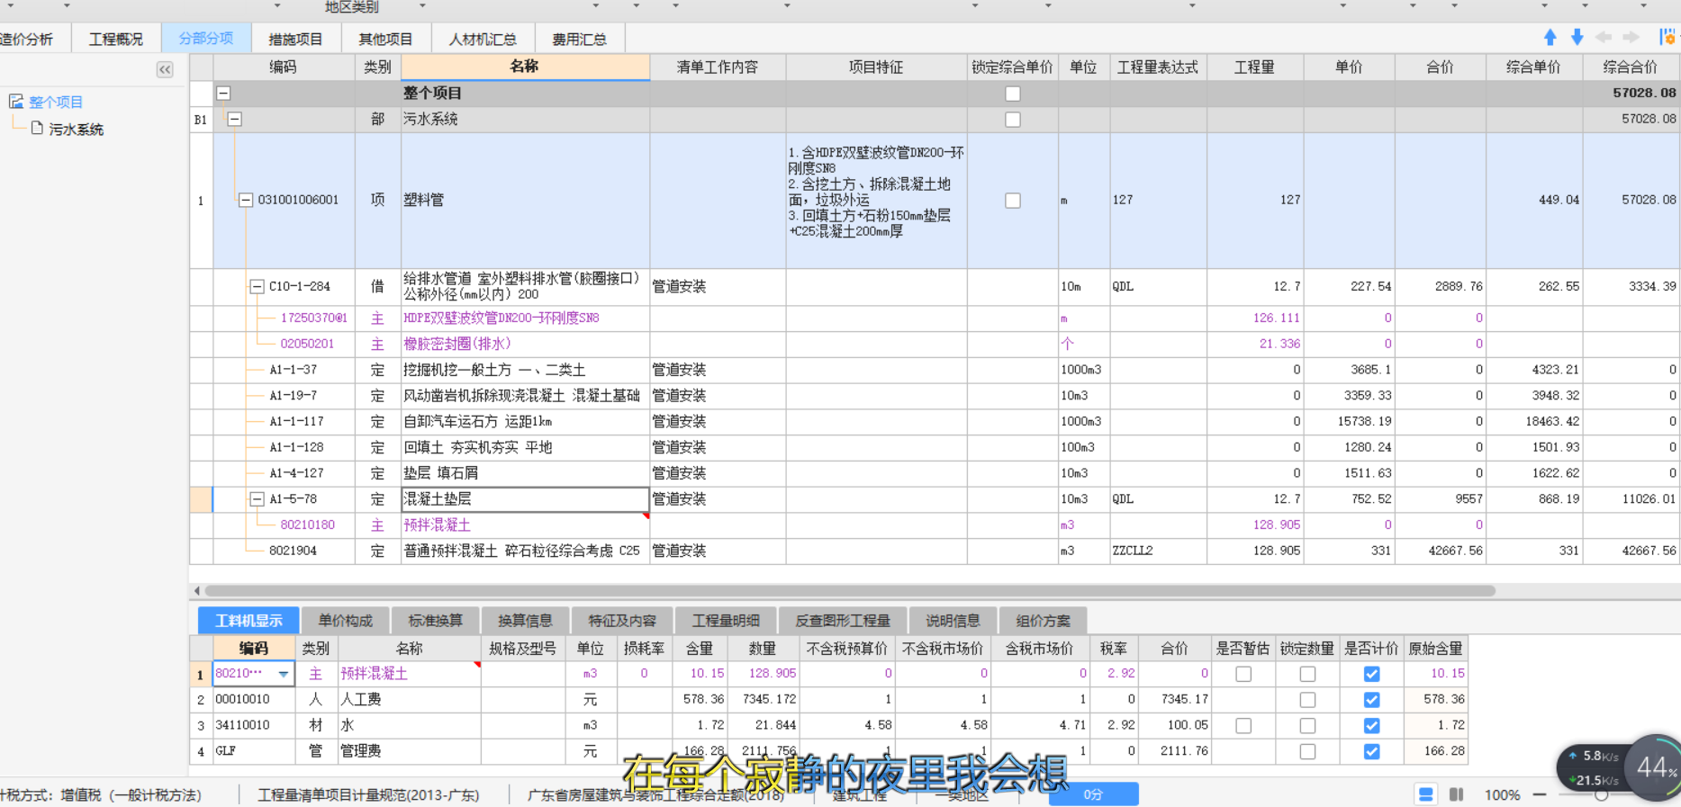The width and height of the screenshot is (1681, 807).
Task: Toggle lock price checkbox for 塑料管 row
Action: click(1013, 201)
